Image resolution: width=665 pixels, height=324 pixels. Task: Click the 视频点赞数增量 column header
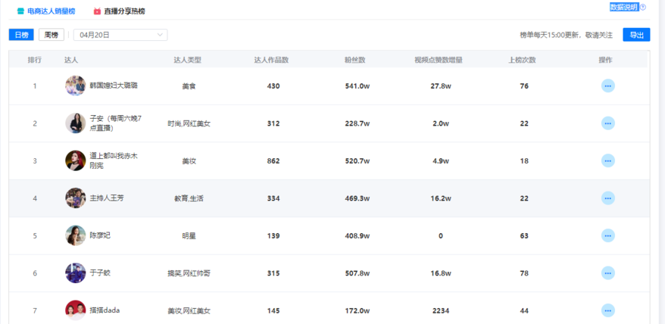click(439, 60)
